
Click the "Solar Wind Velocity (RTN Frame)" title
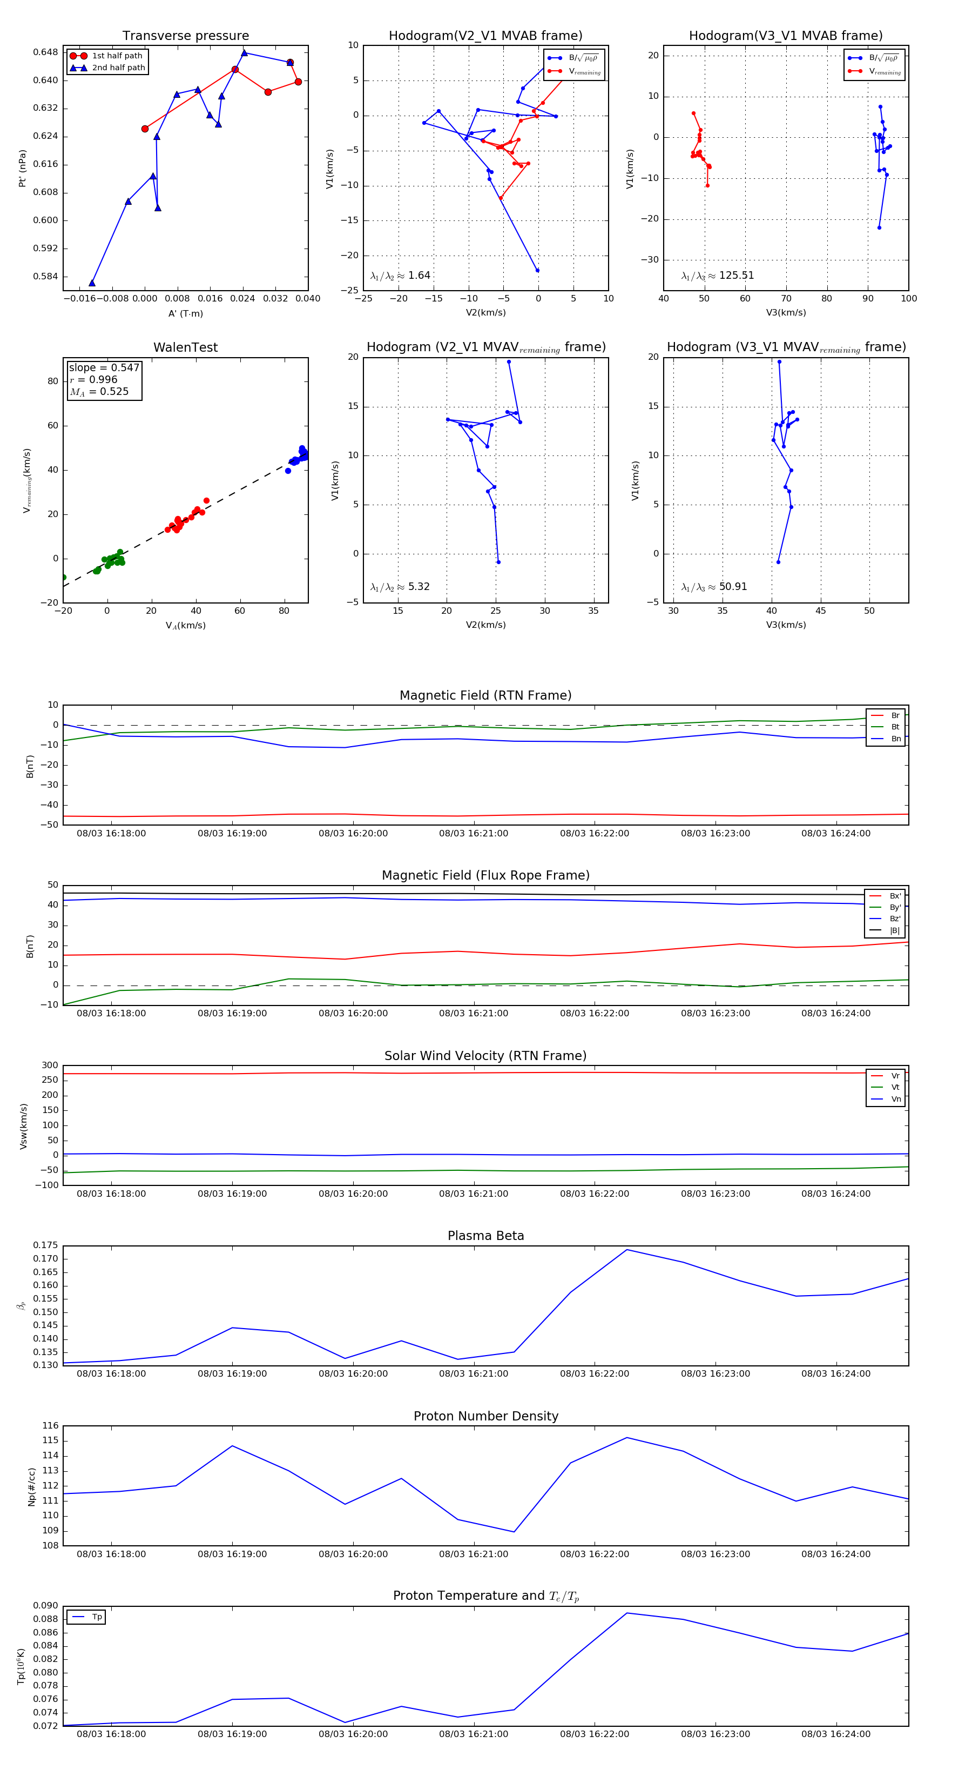tap(485, 1056)
